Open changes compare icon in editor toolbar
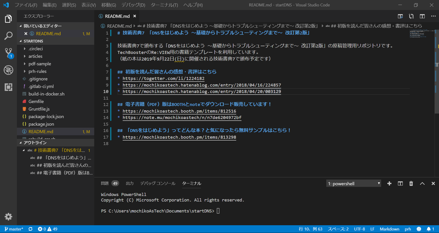 click(x=412, y=16)
